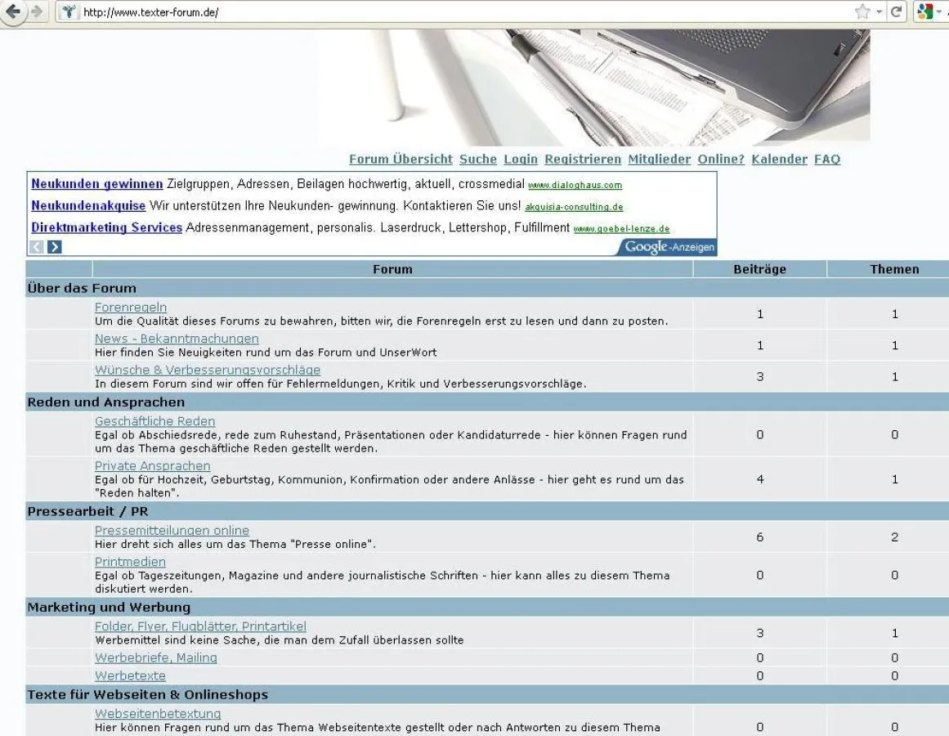The image size is (949, 736).
Task: Click the Google-Anzeigen badge
Action: pyautogui.click(x=669, y=247)
